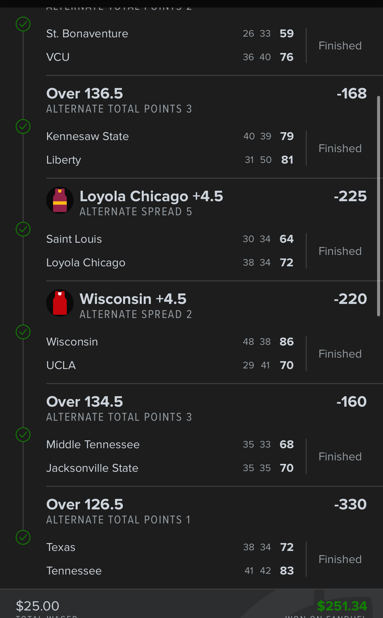The width and height of the screenshot is (383, 618).
Task: Click green checkmark beside Middle Tennessee game
Action: (23, 435)
